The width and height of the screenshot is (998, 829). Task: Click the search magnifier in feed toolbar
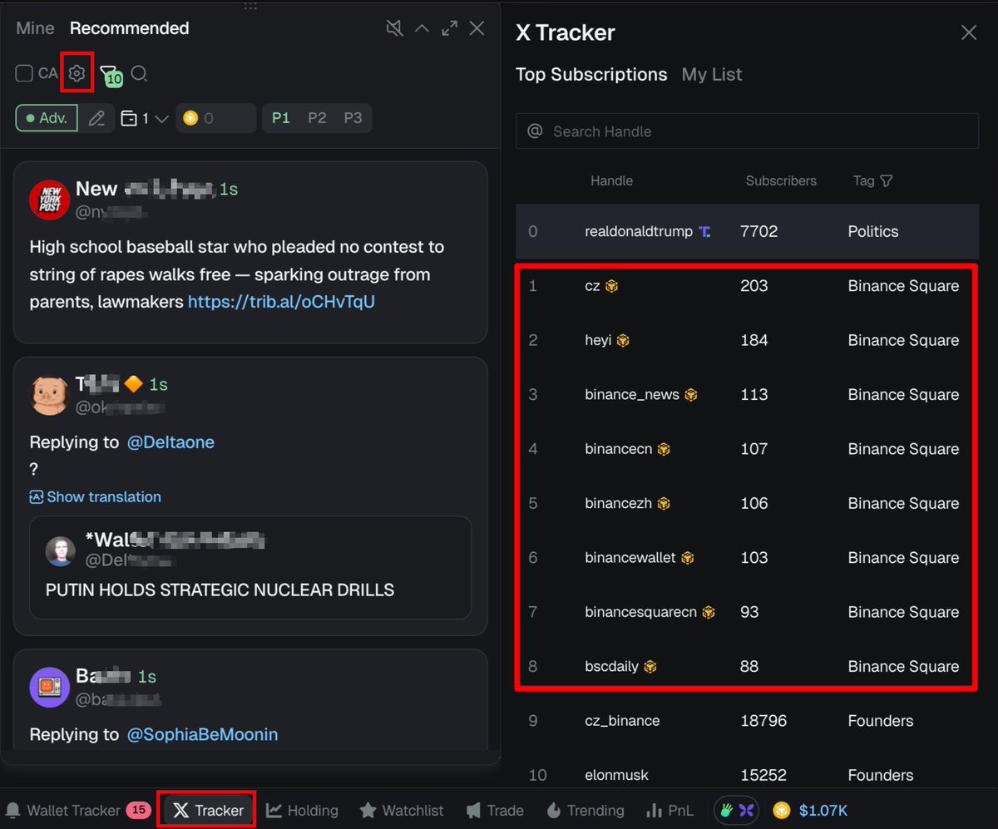point(140,74)
